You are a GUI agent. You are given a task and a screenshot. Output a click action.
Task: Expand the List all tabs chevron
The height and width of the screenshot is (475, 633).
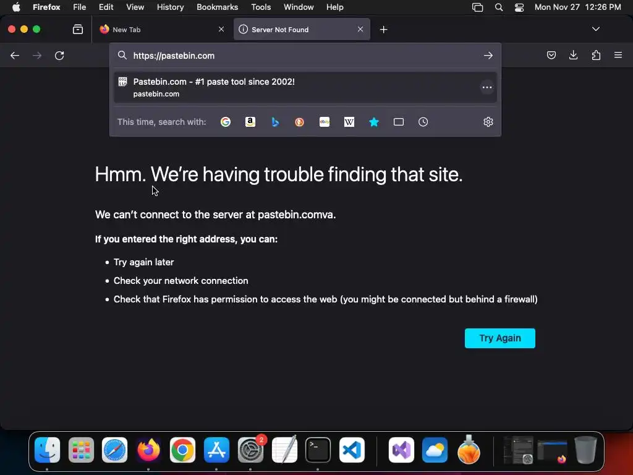pyautogui.click(x=595, y=29)
